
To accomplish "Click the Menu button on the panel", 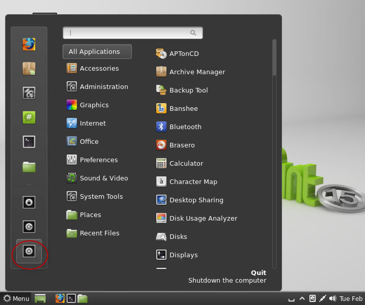I will pyautogui.click(x=16, y=298).
